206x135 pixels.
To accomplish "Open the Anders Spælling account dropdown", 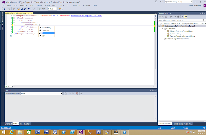I will click(x=195, y=5).
